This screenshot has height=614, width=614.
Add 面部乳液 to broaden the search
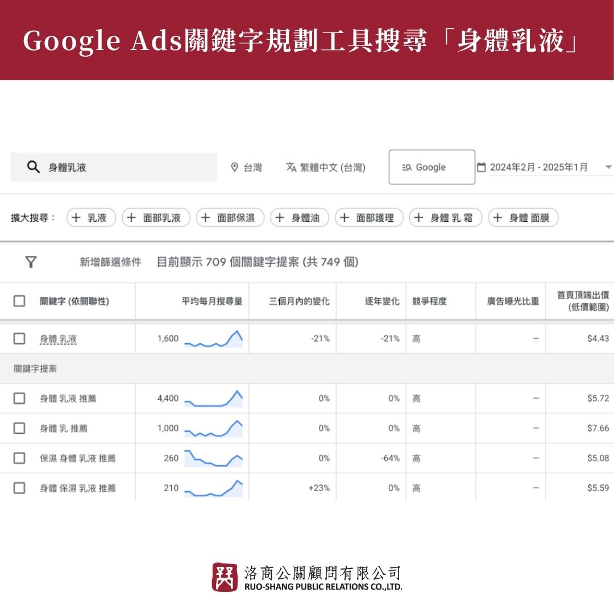coord(156,218)
